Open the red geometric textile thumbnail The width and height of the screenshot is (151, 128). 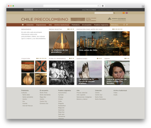click(x=41, y=66)
